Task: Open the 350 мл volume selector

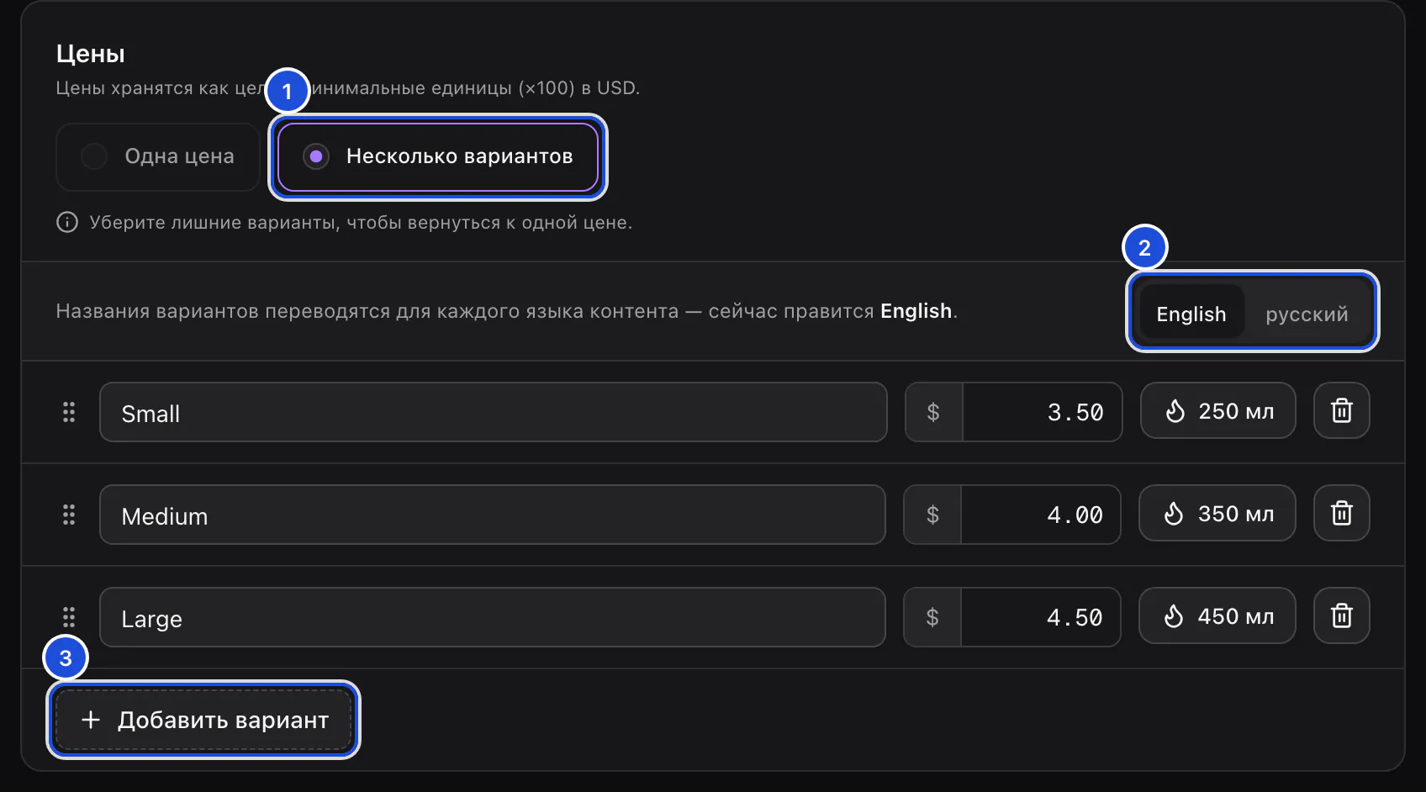Action: [x=1217, y=513]
